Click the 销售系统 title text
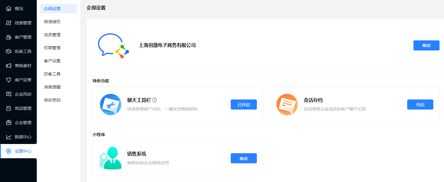 pyautogui.click(x=137, y=154)
